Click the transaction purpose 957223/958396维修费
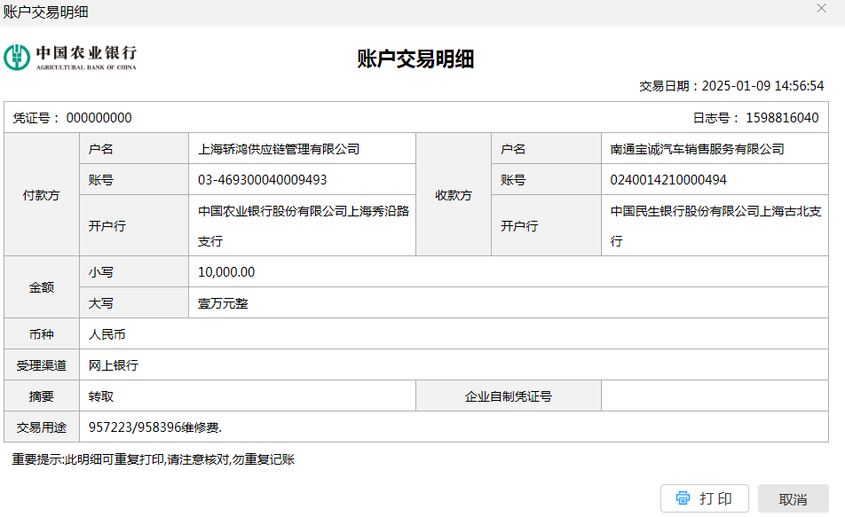 [x=155, y=427]
